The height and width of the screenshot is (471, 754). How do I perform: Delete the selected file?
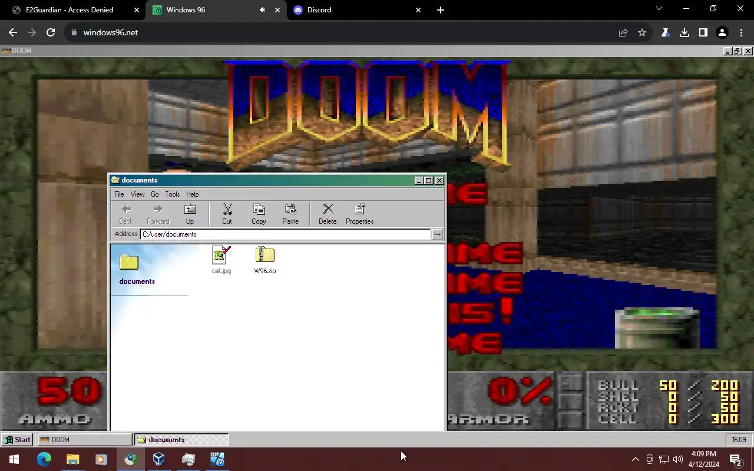click(328, 214)
